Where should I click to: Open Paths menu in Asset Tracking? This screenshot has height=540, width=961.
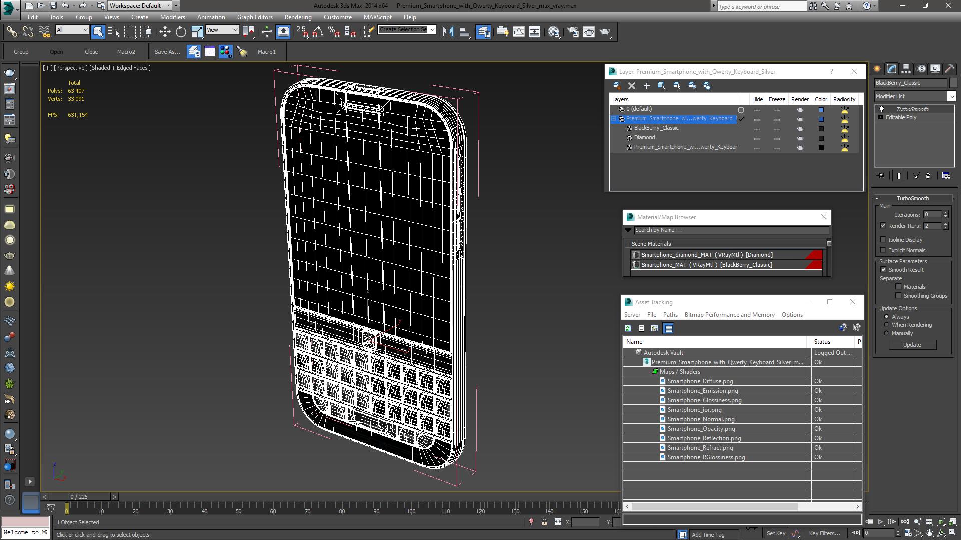pyautogui.click(x=670, y=315)
